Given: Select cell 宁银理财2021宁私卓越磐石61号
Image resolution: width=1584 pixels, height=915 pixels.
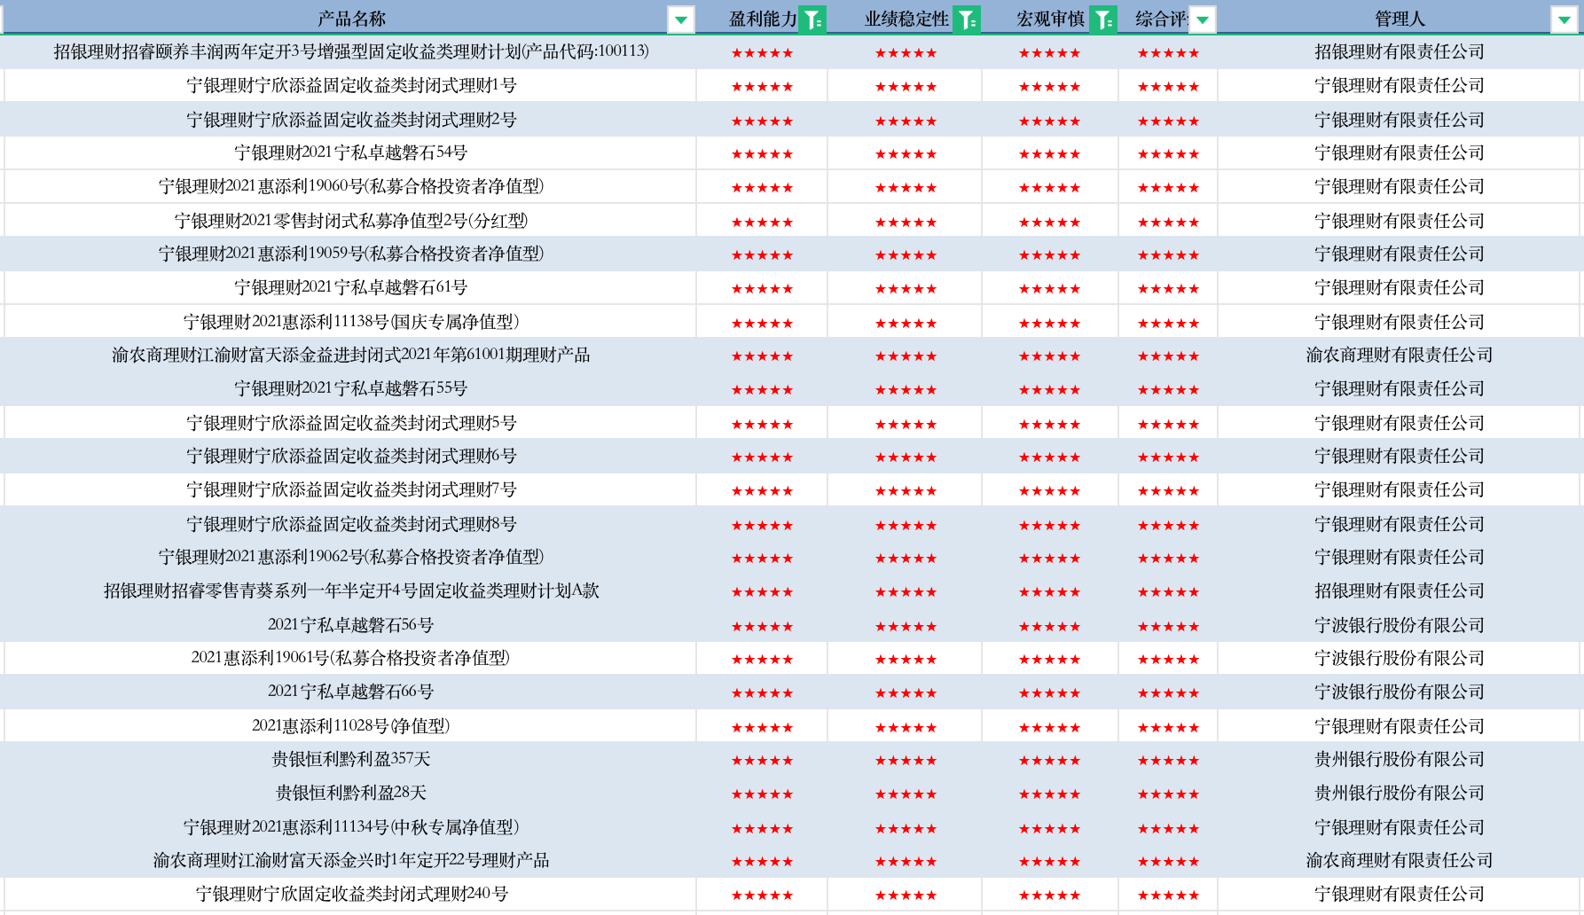Looking at the screenshot, I should coord(350,287).
